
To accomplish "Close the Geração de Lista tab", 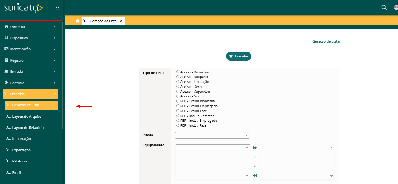I will 121,21.
